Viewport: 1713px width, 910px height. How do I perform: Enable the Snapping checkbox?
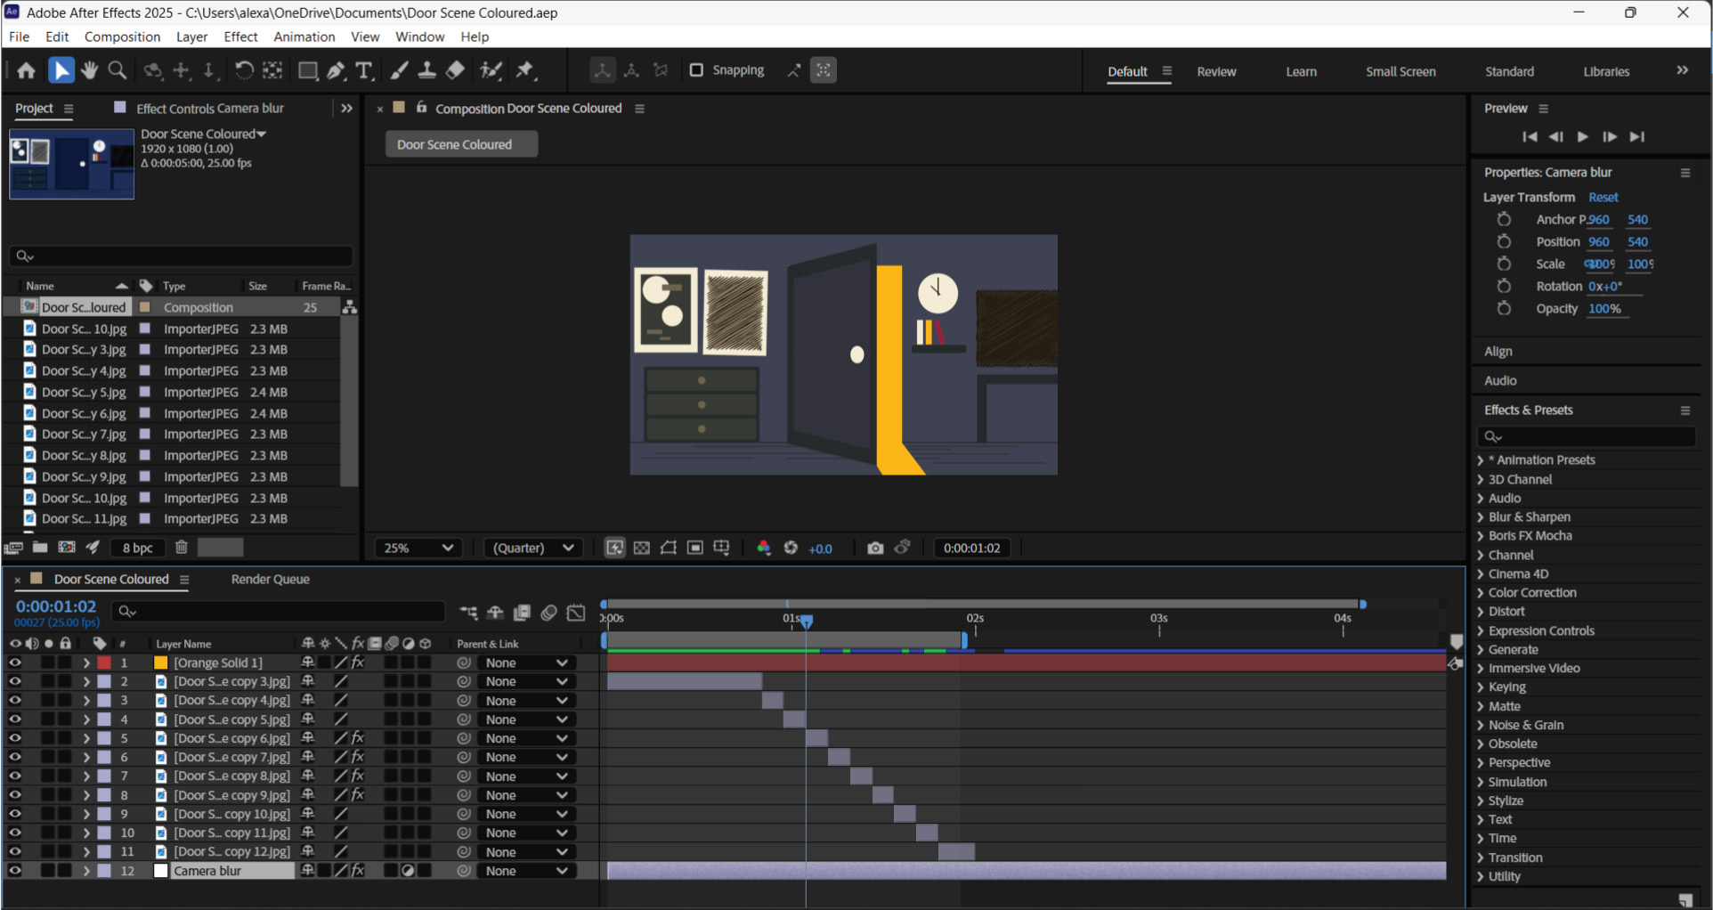point(696,69)
